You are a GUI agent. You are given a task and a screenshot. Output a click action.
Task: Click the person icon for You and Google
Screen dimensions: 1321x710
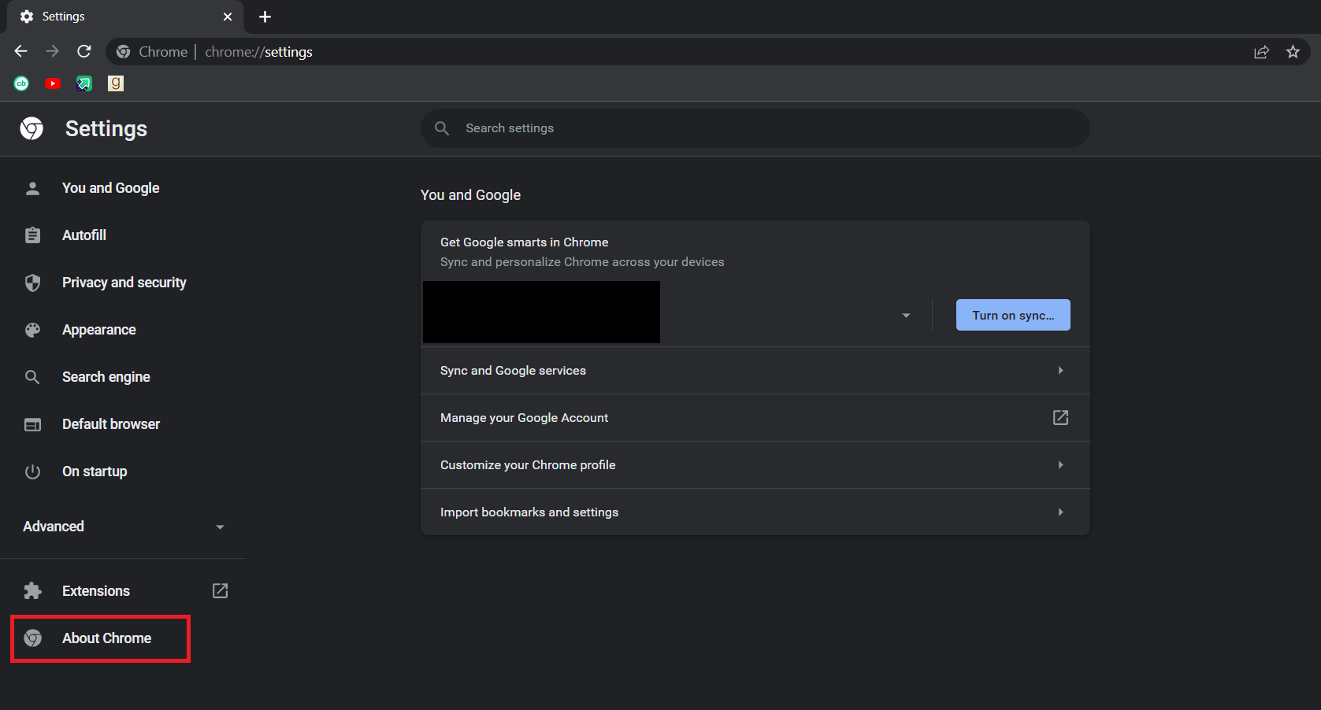point(32,188)
